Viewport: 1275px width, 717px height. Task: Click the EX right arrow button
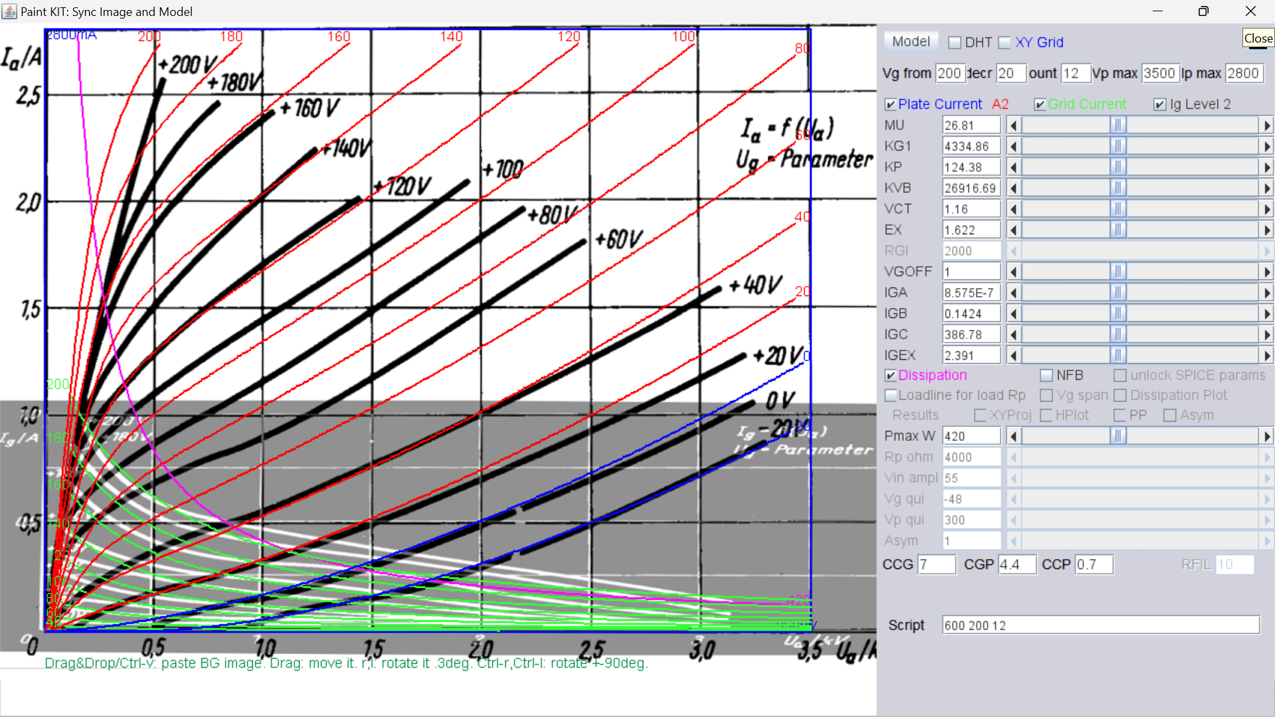(1266, 230)
